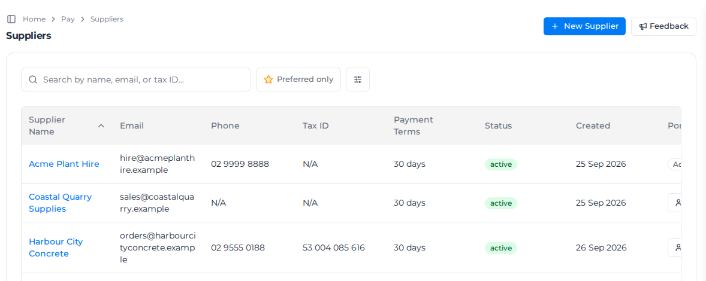Focus the search by name field
The height and width of the screenshot is (281, 706).
[x=136, y=80]
